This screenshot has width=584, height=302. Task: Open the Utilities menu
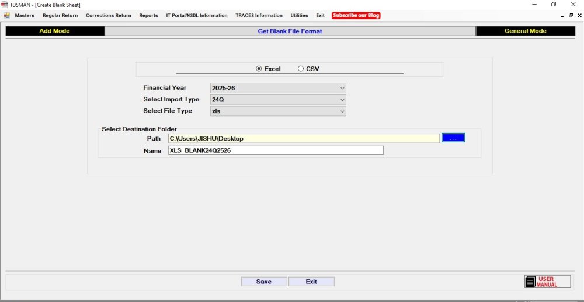(299, 16)
